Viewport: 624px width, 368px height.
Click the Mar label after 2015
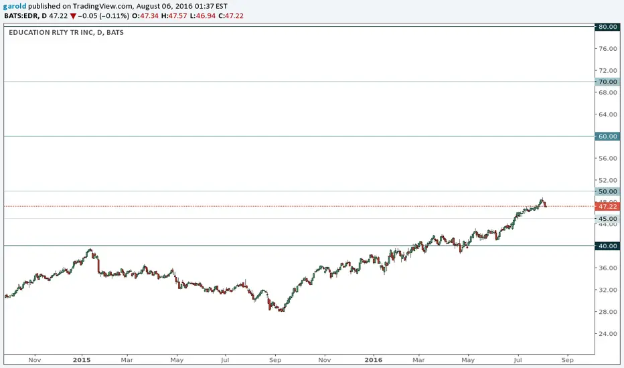[x=127, y=360]
